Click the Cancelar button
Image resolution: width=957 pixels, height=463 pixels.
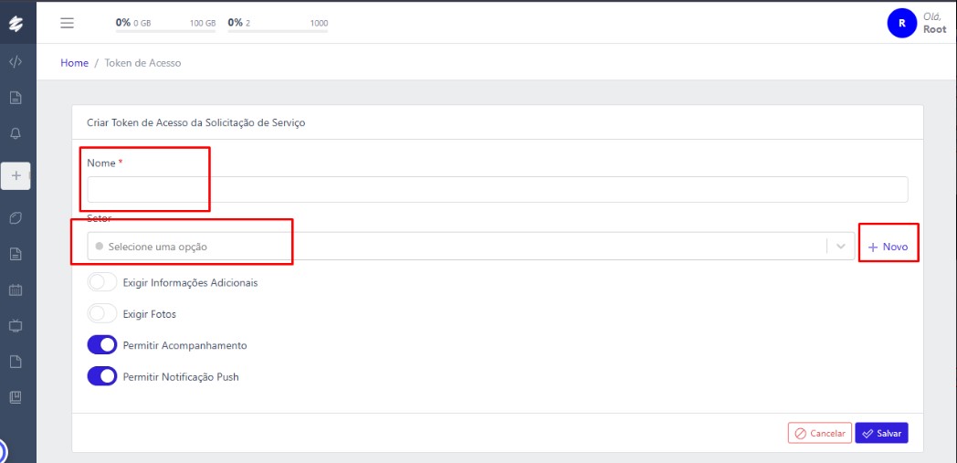[x=819, y=433]
